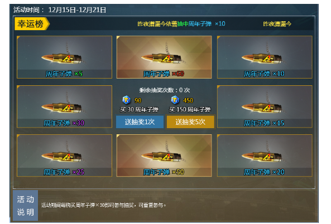
Task: Click the 活动说明 panel label
Action: tap(26, 206)
